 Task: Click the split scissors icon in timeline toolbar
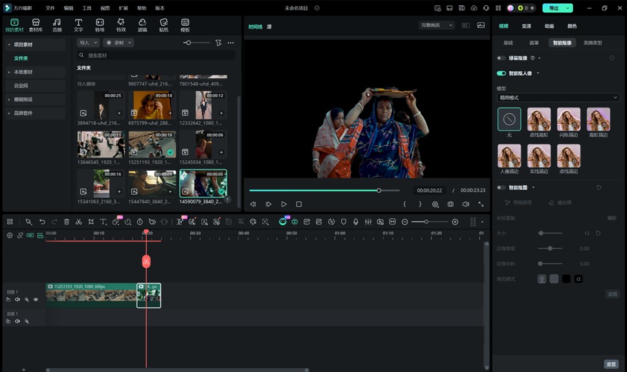pyautogui.click(x=78, y=222)
